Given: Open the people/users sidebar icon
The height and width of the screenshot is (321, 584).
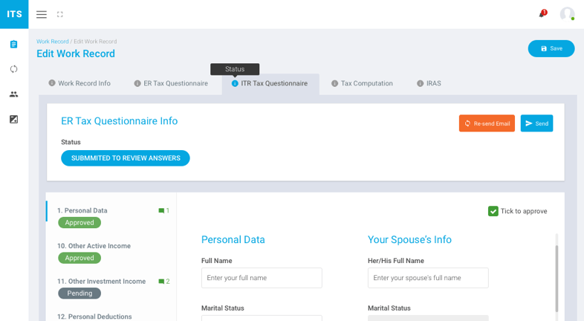Looking at the screenshot, I should click(x=13, y=94).
